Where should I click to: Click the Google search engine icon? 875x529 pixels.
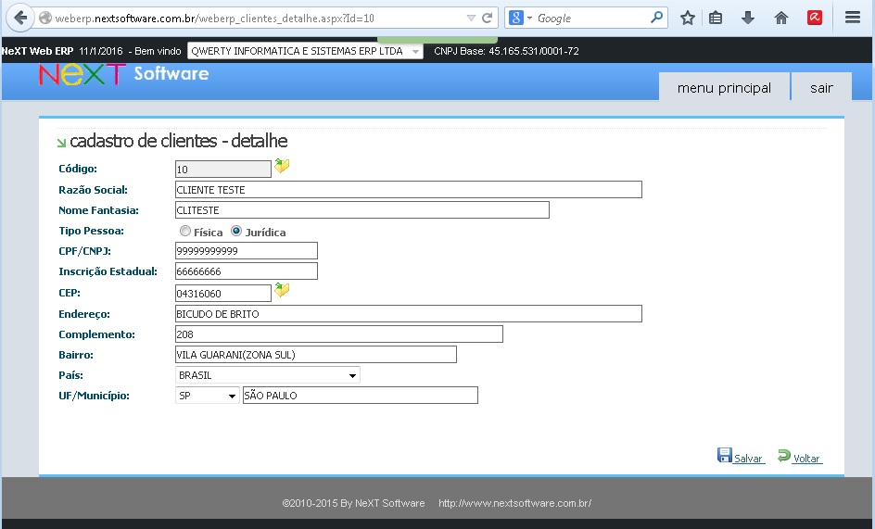516,18
